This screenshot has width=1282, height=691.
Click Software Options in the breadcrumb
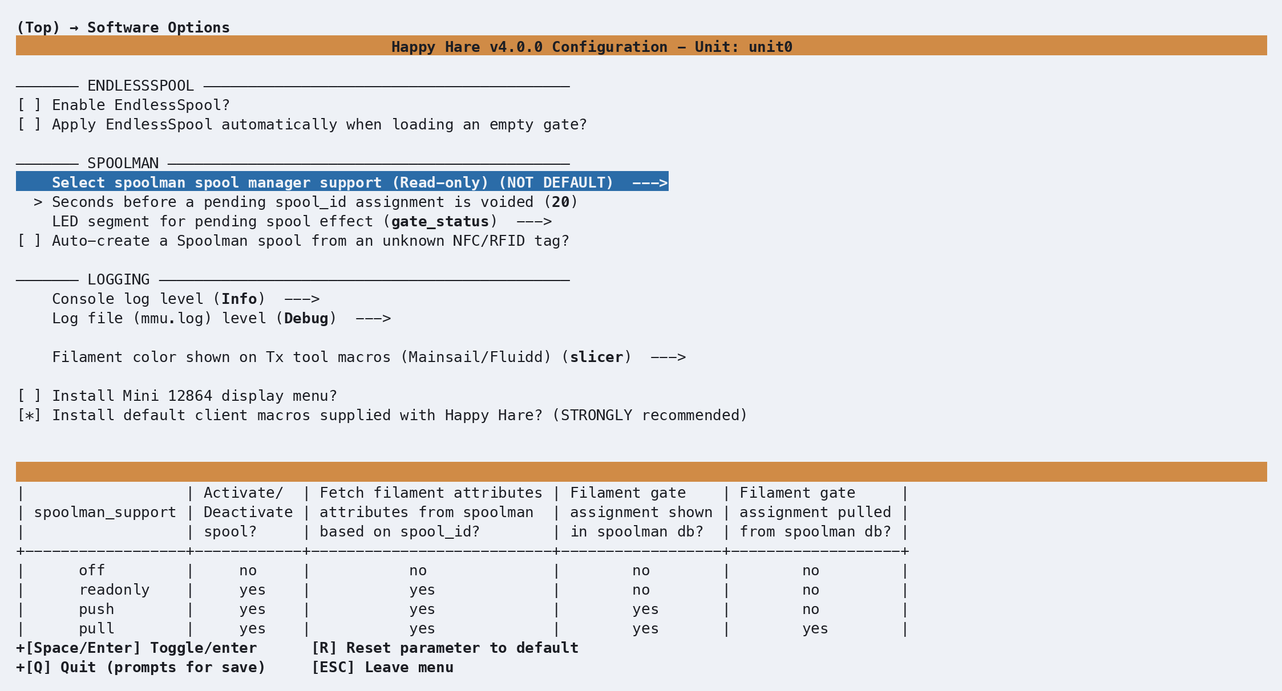click(159, 27)
